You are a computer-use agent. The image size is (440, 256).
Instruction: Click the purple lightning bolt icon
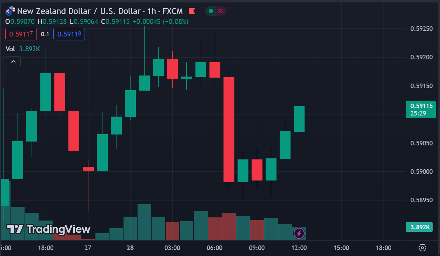tap(299, 233)
